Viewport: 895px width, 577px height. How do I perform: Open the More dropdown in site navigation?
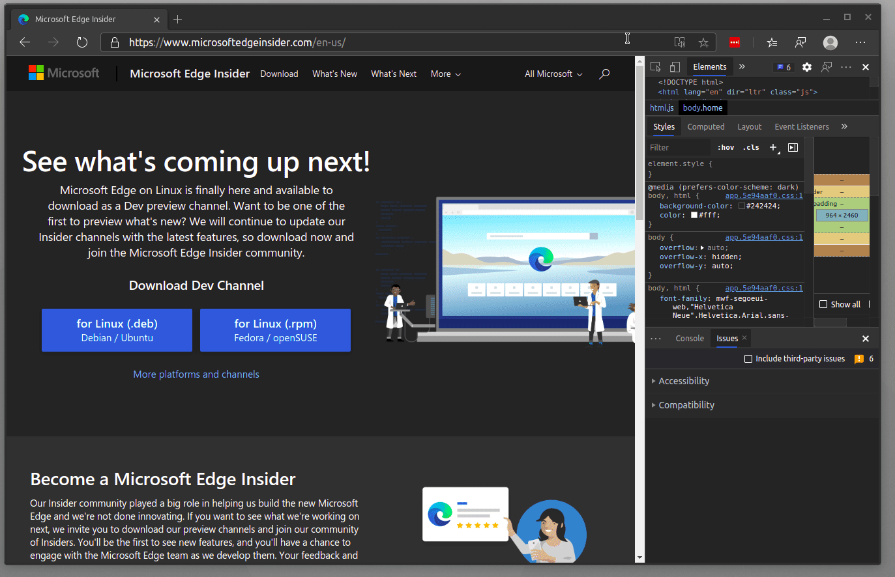446,74
